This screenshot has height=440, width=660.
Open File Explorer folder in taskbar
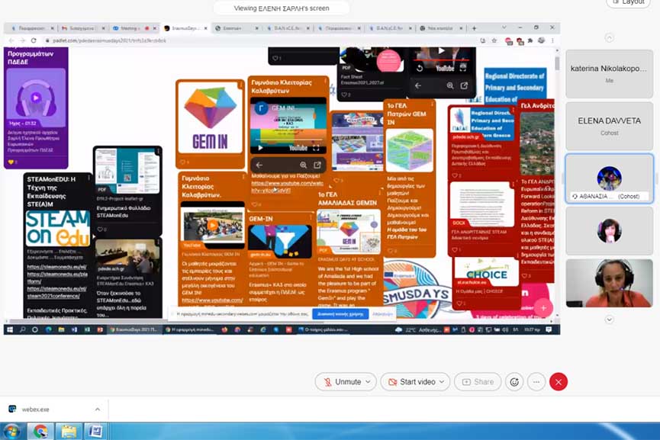(x=69, y=432)
